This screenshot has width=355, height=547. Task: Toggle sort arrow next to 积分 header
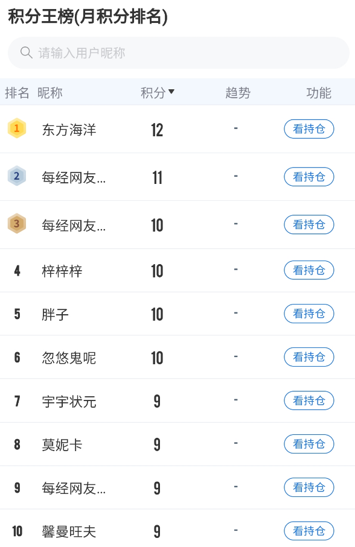click(x=171, y=92)
